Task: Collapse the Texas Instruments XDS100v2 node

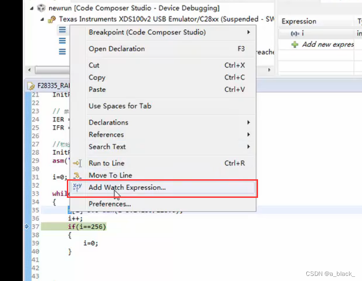Action: point(42,20)
